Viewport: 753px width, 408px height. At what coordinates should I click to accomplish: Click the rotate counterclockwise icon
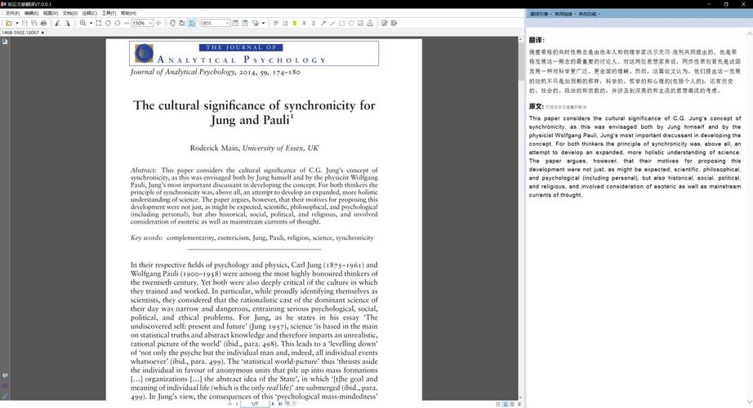(x=58, y=23)
